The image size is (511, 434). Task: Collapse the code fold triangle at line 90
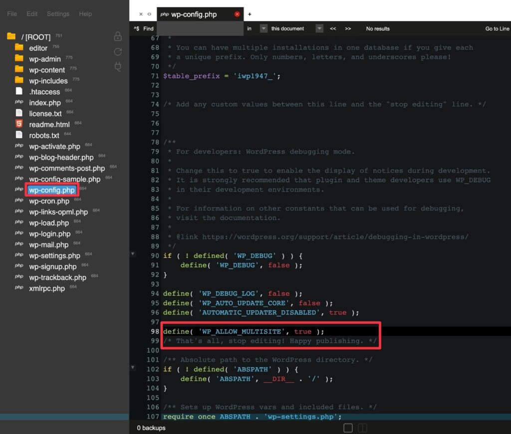pos(132,254)
